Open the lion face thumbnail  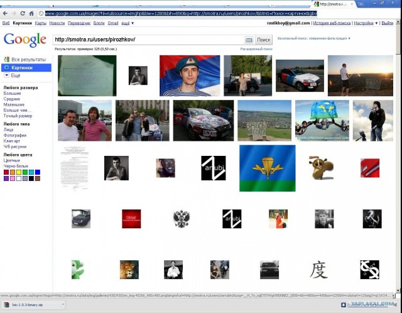[x=129, y=270]
